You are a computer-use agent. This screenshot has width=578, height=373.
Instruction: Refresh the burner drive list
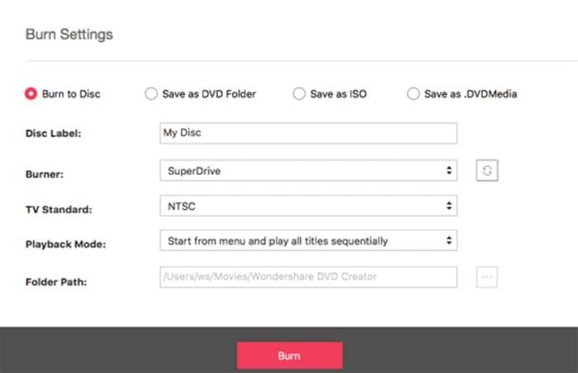(487, 170)
